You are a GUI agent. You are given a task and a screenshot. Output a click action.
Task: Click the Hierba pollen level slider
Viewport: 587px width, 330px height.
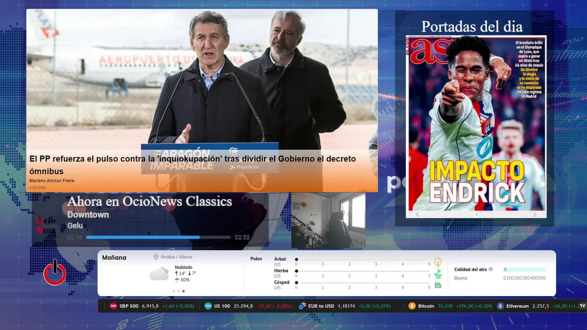tap(363, 271)
